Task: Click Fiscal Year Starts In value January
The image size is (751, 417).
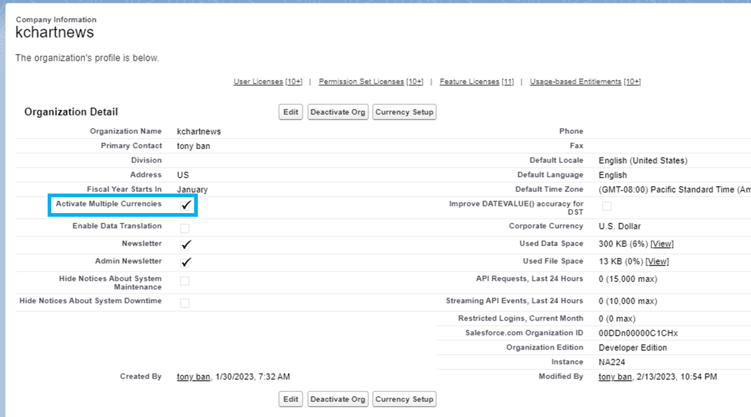Action: [192, 190]
